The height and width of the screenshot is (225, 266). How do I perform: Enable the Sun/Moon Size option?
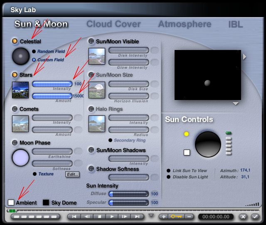coord(91,75)
